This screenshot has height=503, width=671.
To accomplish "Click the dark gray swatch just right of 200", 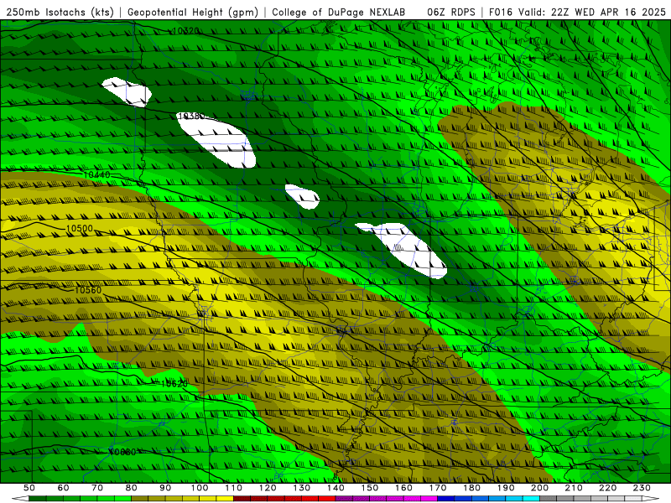I will pos(549,499).
